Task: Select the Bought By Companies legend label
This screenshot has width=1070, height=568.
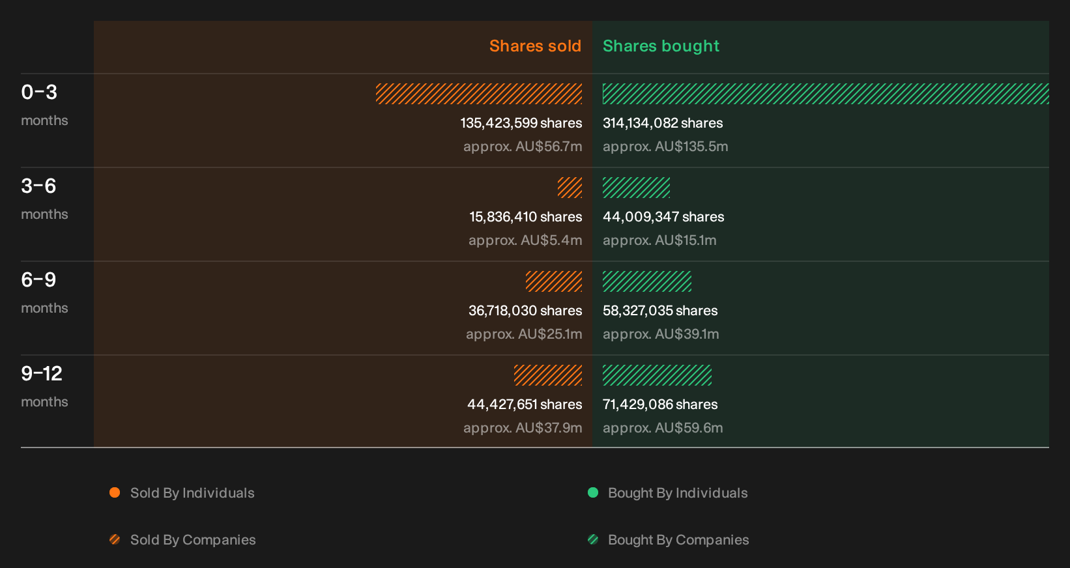Action: [x=678, y=540]
